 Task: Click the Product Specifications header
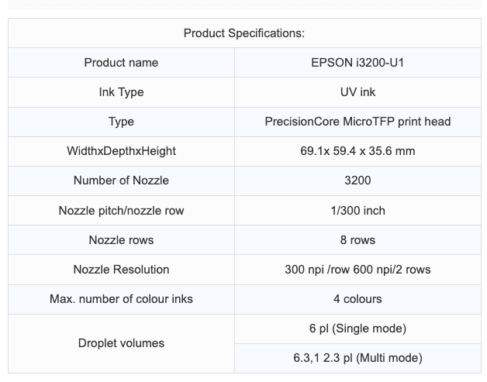tap(243, 33)
